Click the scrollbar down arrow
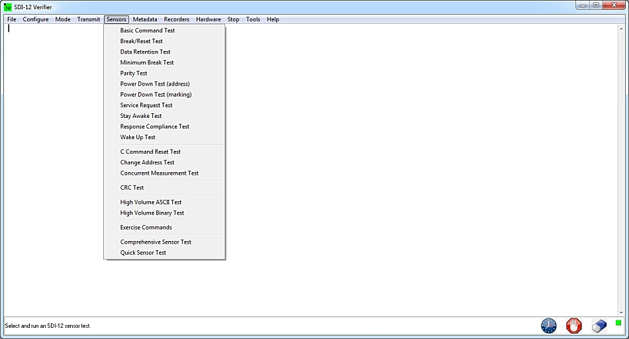Viewport: 629px width, 339px height. tap(621, 312)
